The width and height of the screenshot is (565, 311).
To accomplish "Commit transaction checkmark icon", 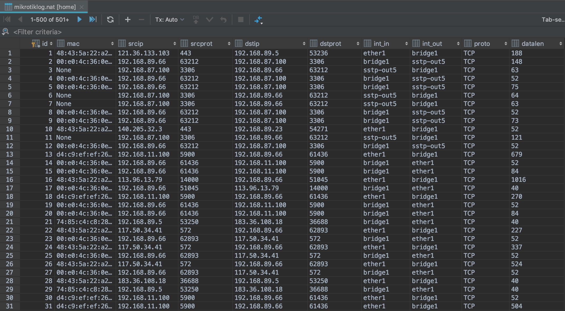I will click(210, 20).
